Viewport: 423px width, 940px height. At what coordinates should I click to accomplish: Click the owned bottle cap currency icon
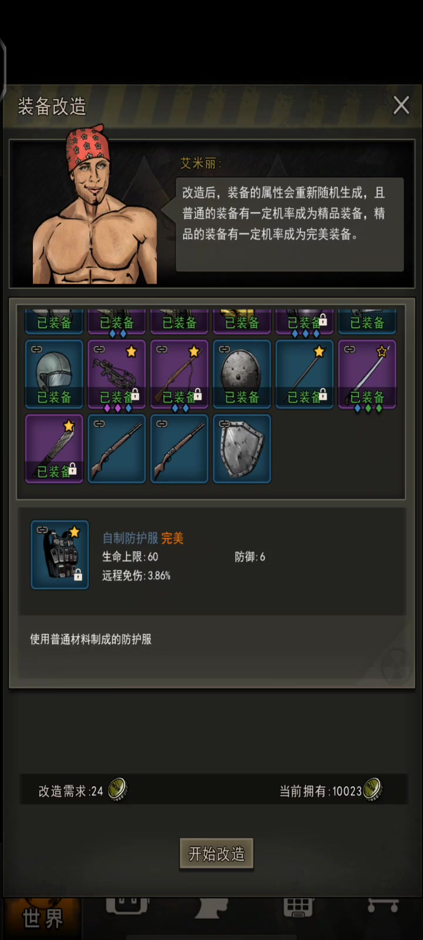point(372,790)
